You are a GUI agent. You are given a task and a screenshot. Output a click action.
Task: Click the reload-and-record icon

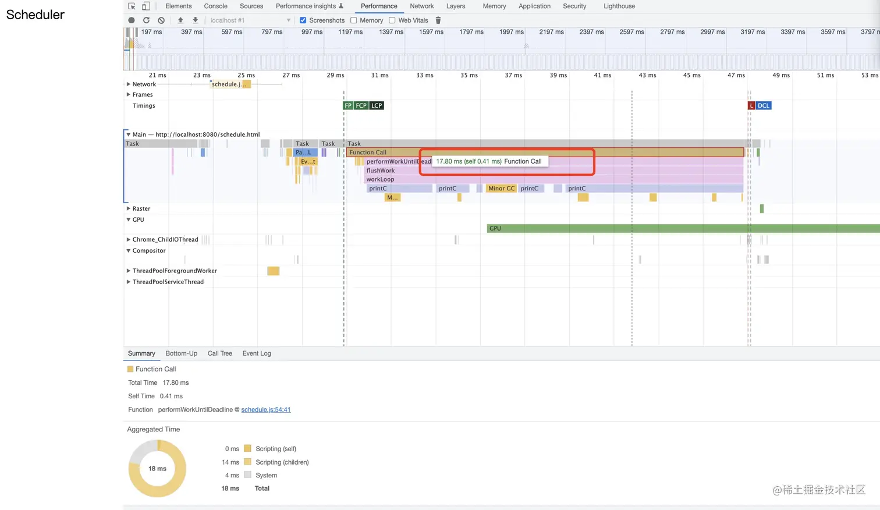[146, 20]
